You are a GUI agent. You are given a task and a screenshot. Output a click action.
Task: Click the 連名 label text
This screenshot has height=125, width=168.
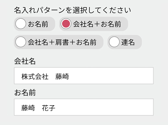128,42
